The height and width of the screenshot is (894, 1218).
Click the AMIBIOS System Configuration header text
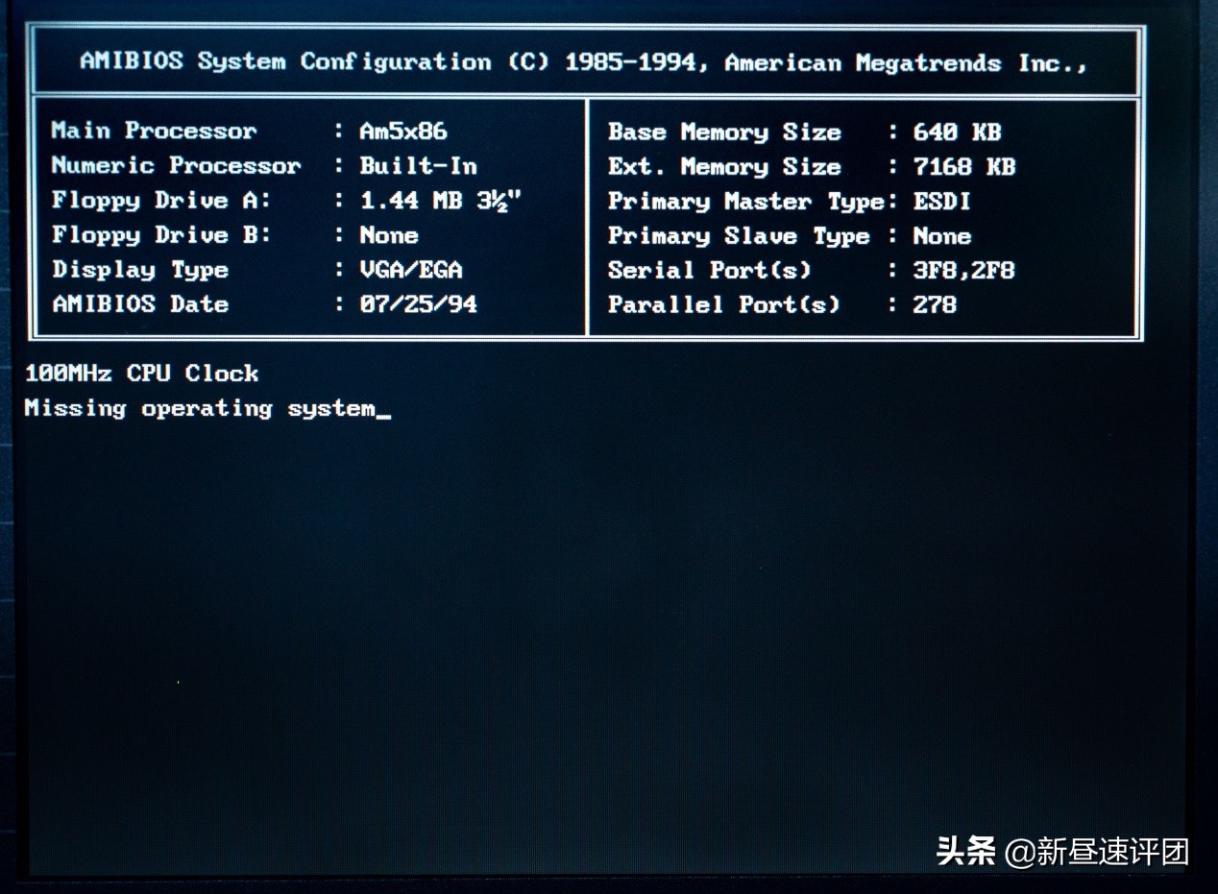[583, 62]
